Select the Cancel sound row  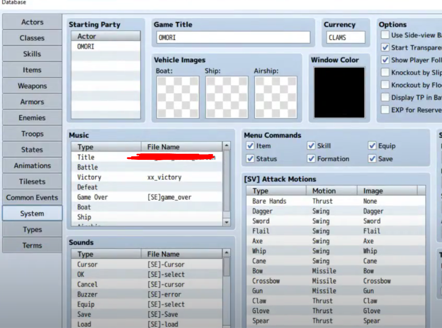(x=147, y=284)
